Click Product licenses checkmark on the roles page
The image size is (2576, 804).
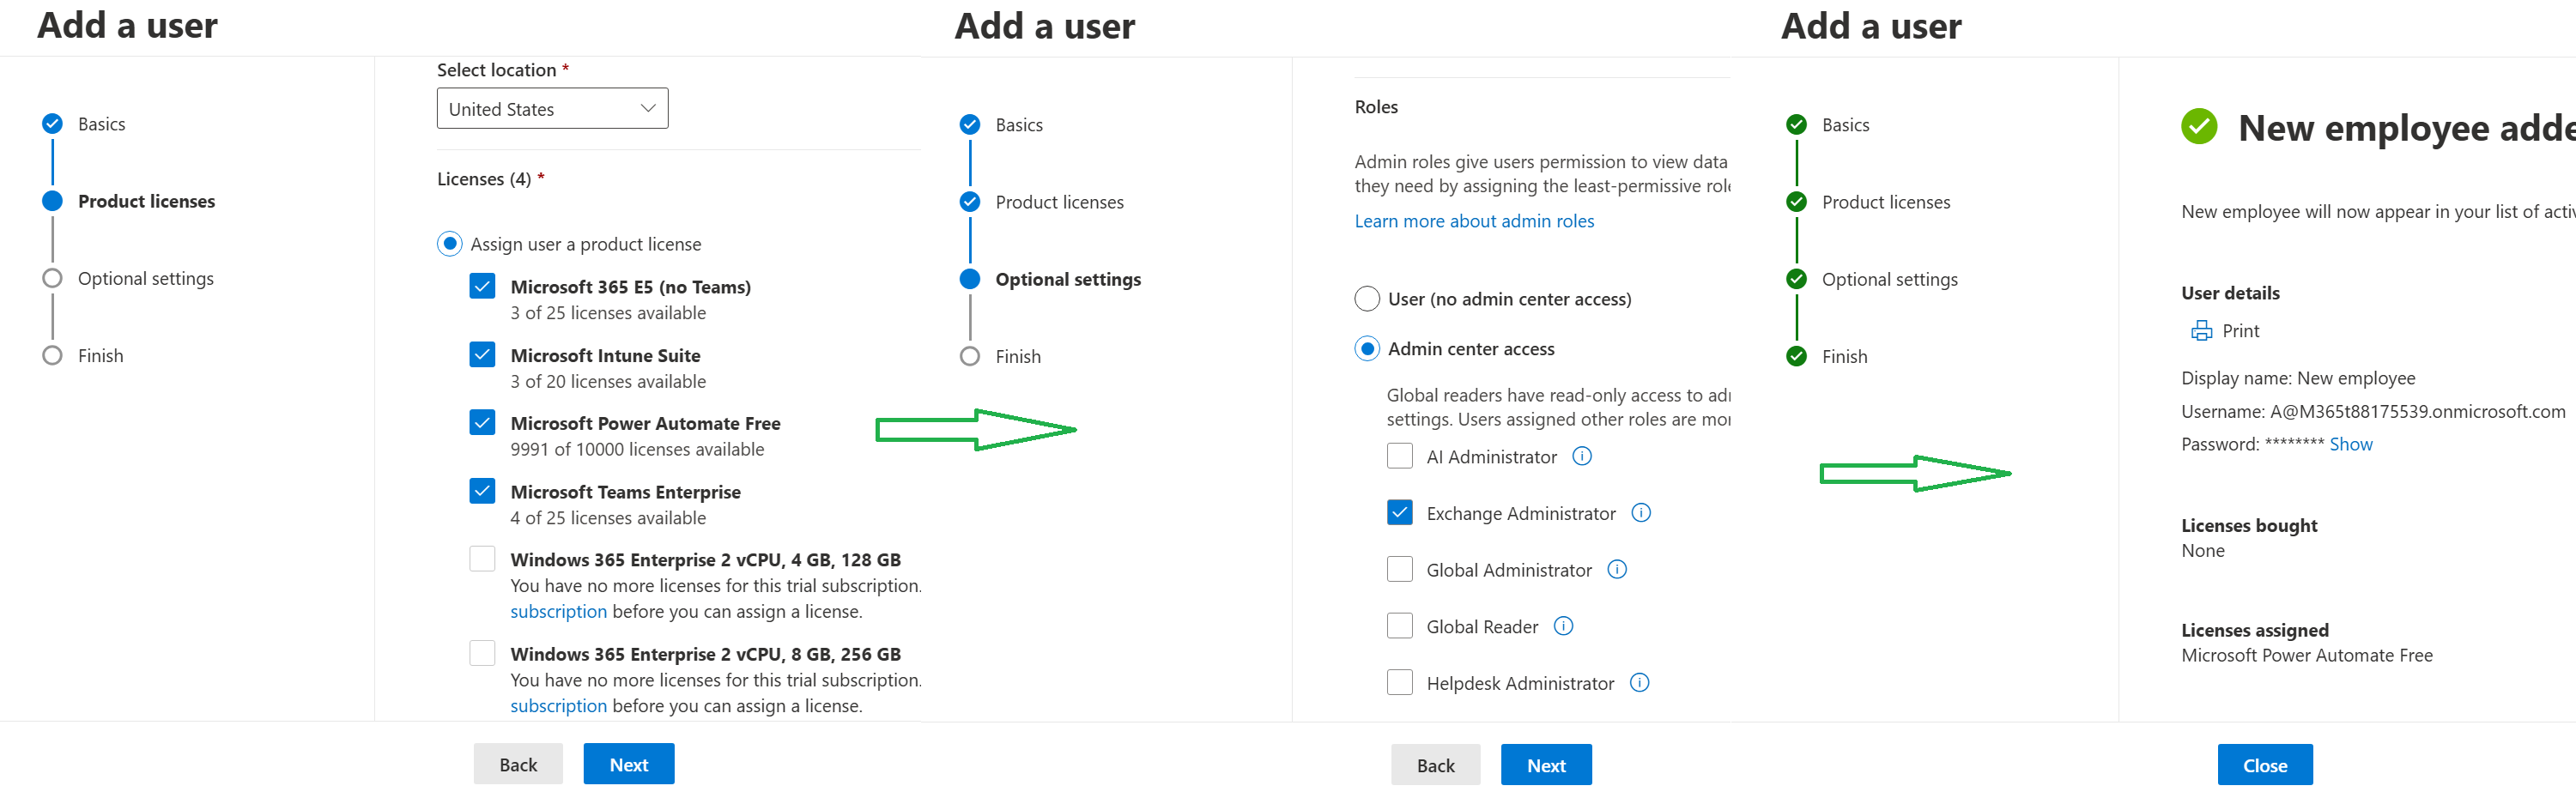point(970,202)
